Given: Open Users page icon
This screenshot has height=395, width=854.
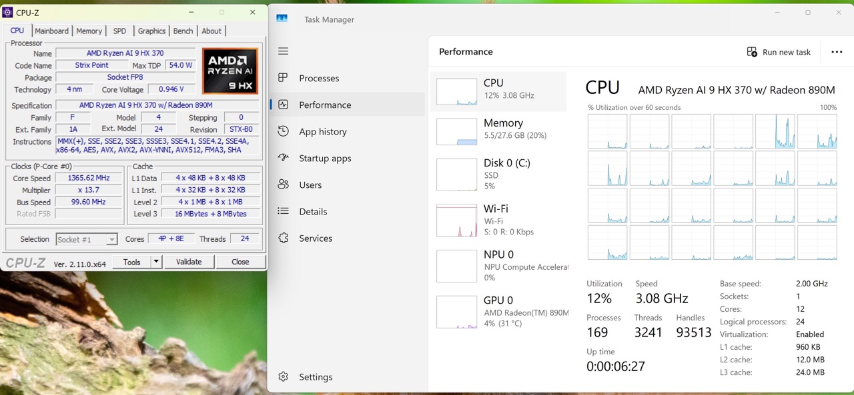Looking at the screenshot, I should 284,185.
